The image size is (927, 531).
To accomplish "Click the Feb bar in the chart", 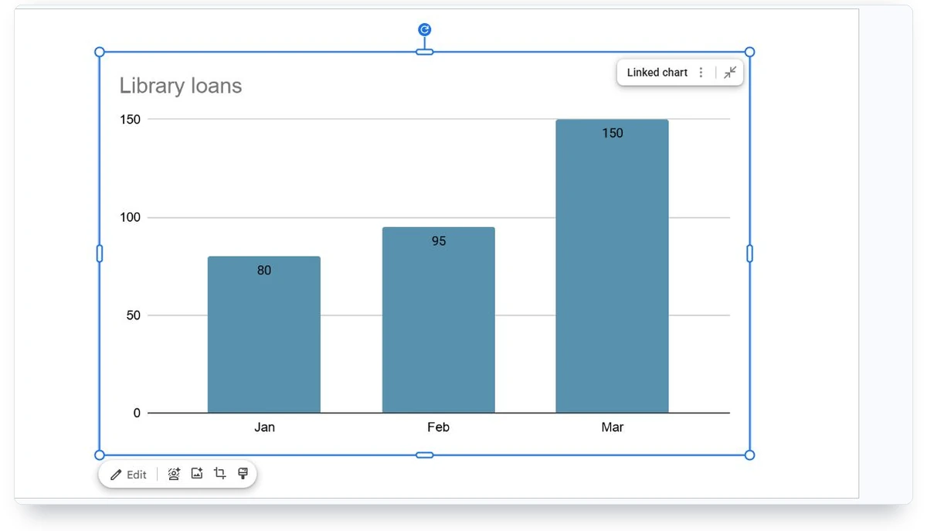I will tap(439, 320).
